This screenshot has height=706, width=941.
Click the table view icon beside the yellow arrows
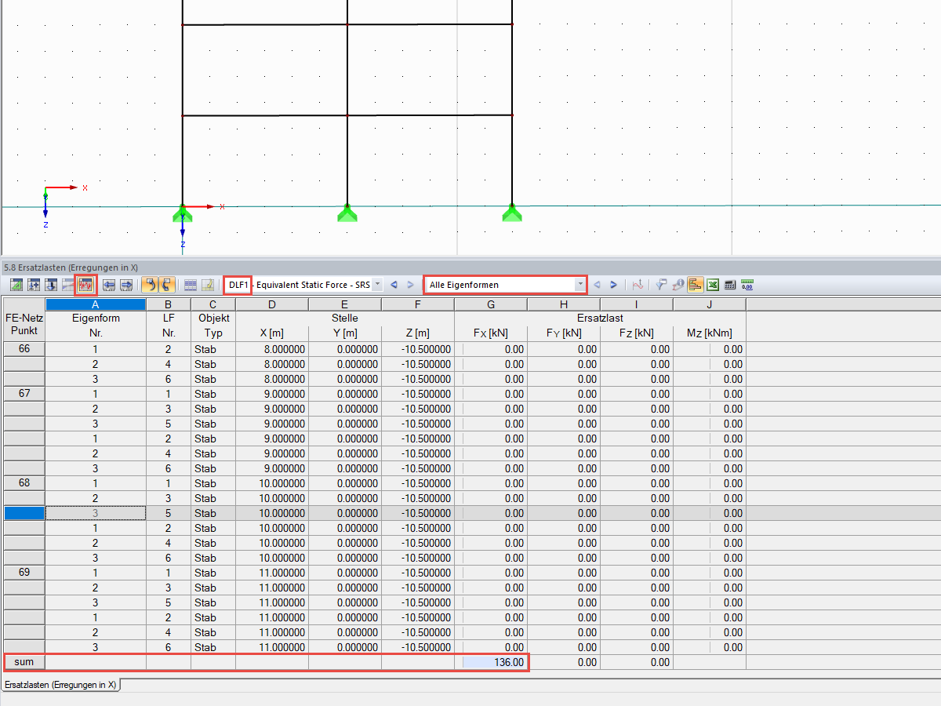[x=190, y=285]
